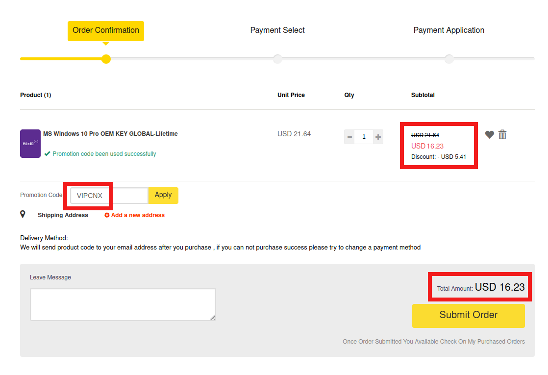This screenshot has height=375, width=548.
Task: Decrease quantity with the minus button
Action: [x=349, y=137]
